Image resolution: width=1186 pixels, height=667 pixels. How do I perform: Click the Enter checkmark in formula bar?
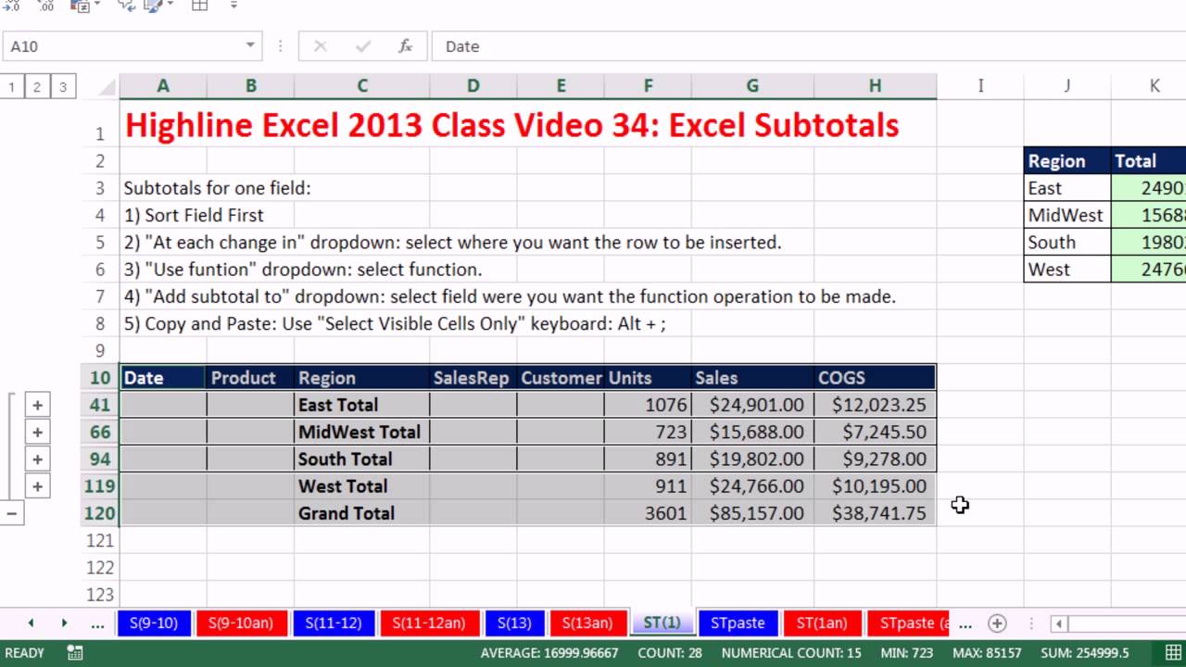362,46
